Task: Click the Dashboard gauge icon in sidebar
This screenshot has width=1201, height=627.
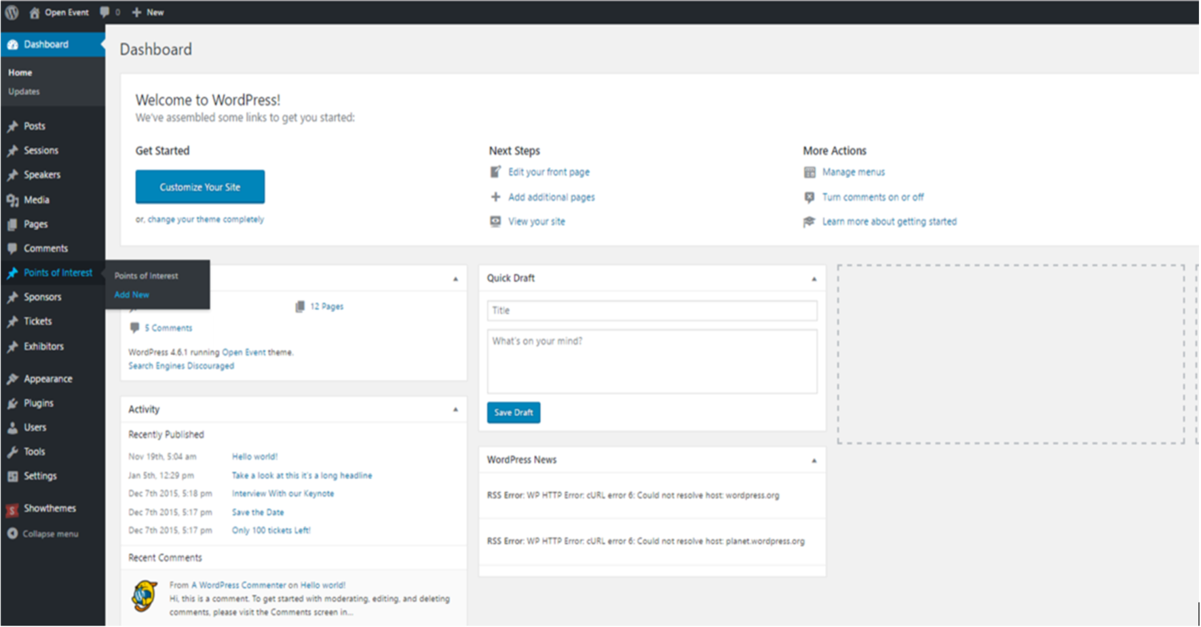Action: click(12, 45)
